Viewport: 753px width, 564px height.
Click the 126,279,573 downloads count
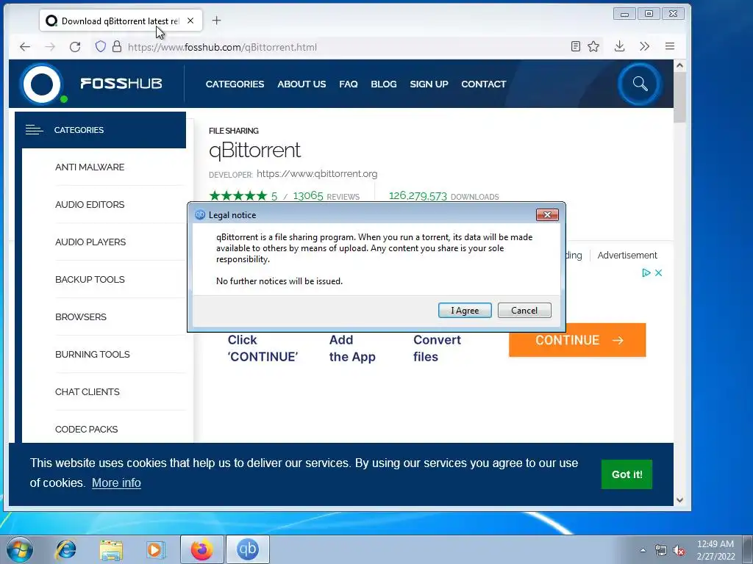tap(418, 195)
